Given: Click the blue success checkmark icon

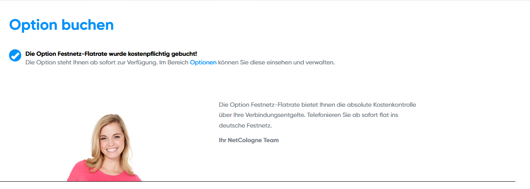Looking at the screenshot, I should [x=15, y=56].
